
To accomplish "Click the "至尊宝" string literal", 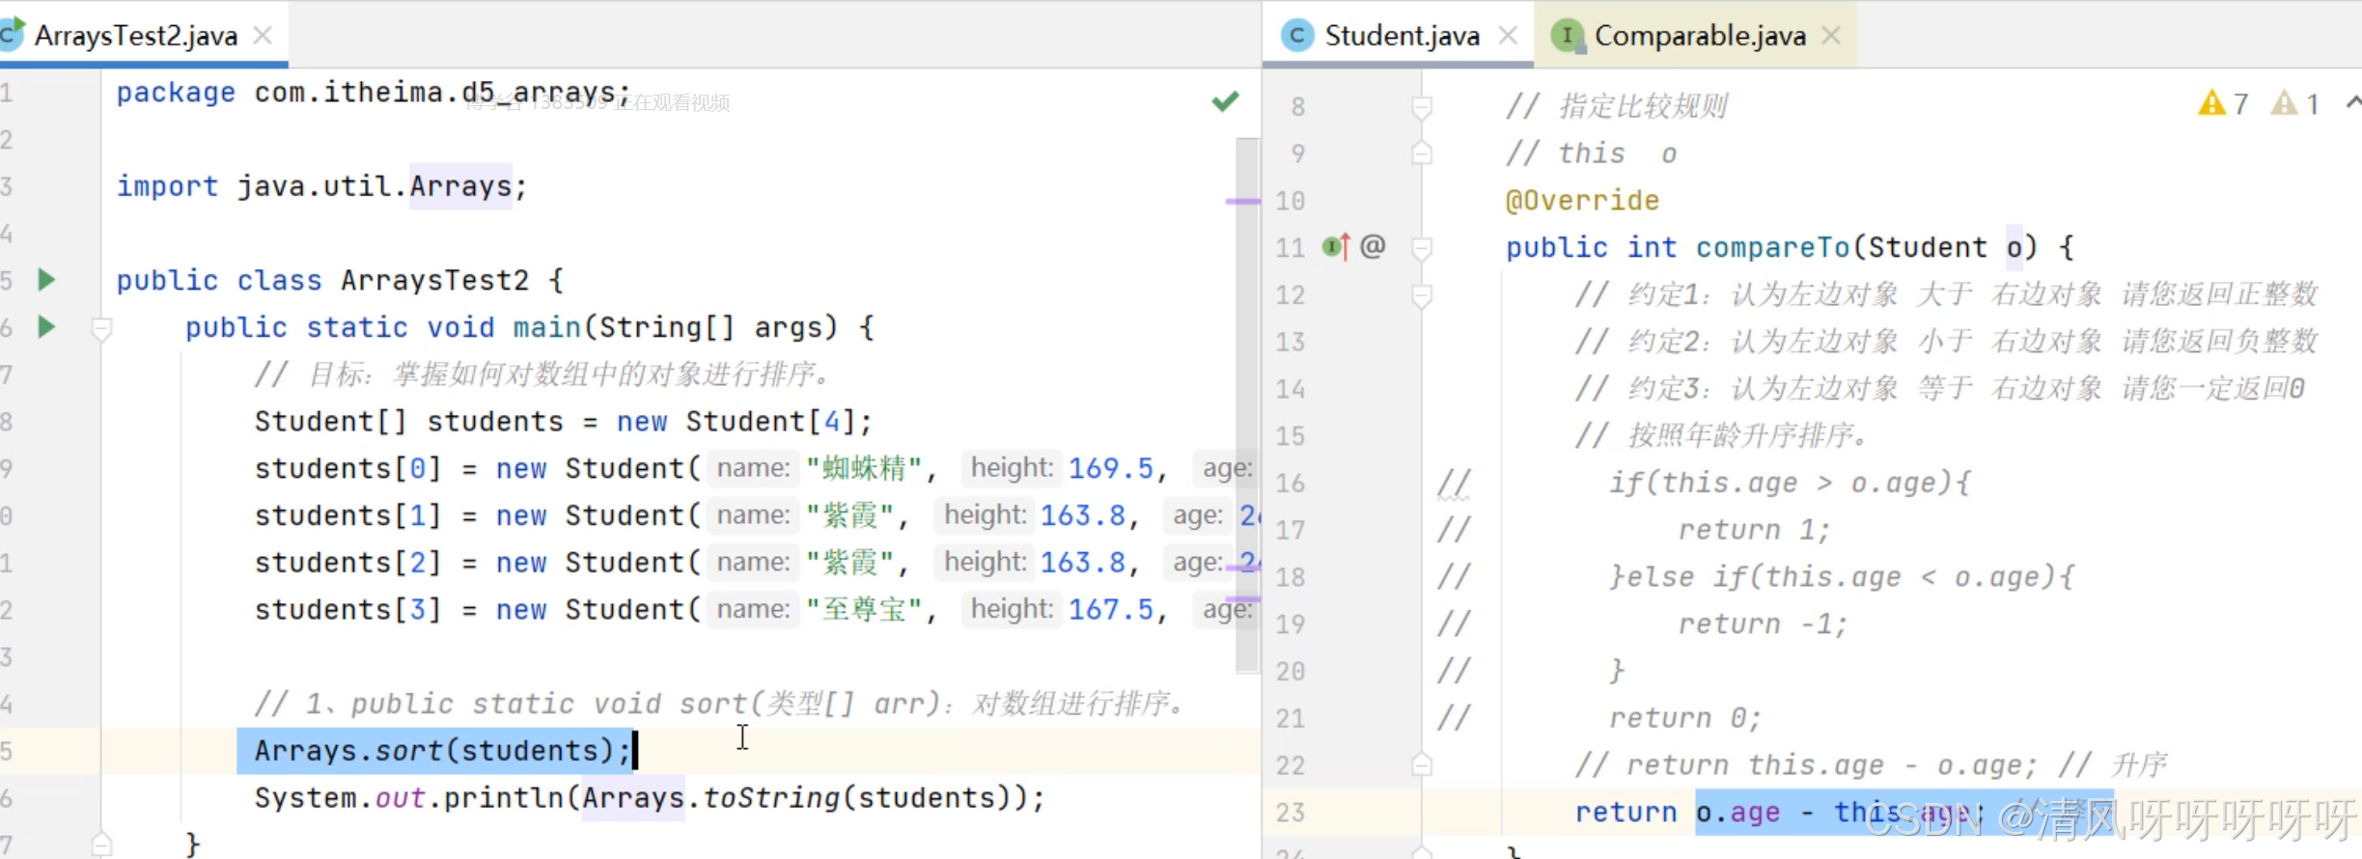I will (x=864, y=609).
